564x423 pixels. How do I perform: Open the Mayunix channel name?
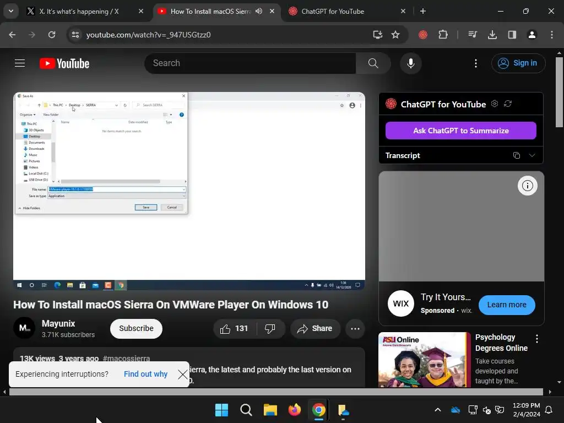[x=58, y=323]
